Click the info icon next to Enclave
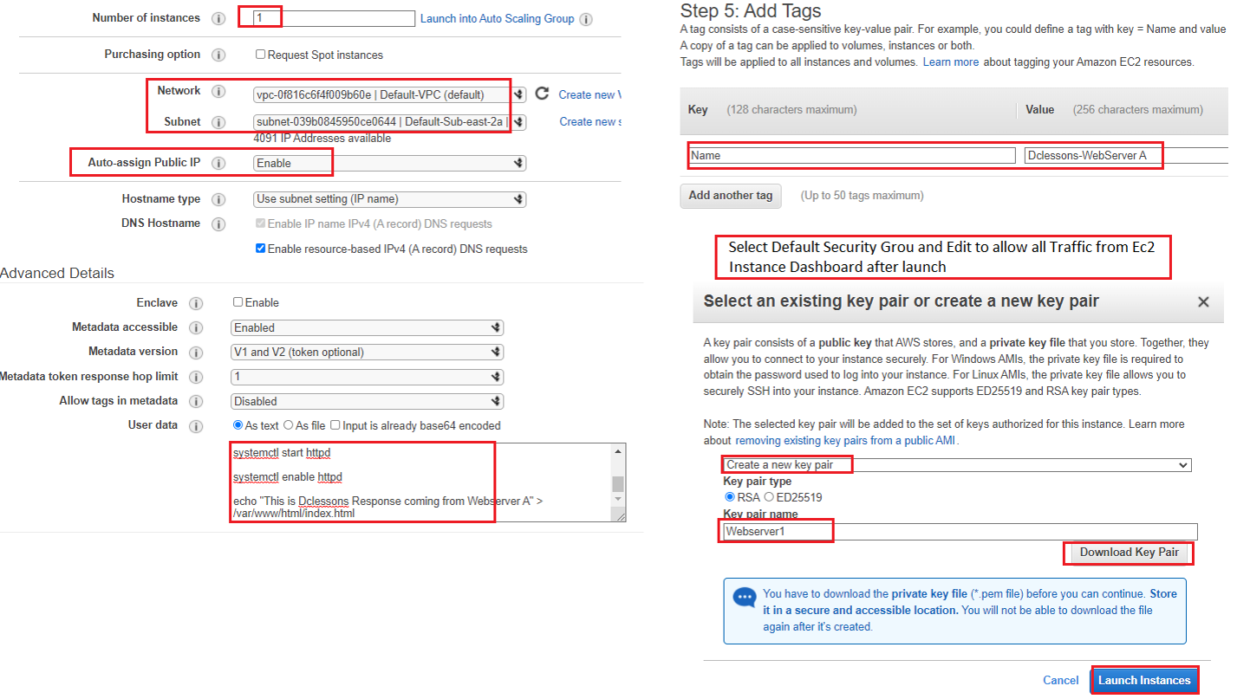 196,303
